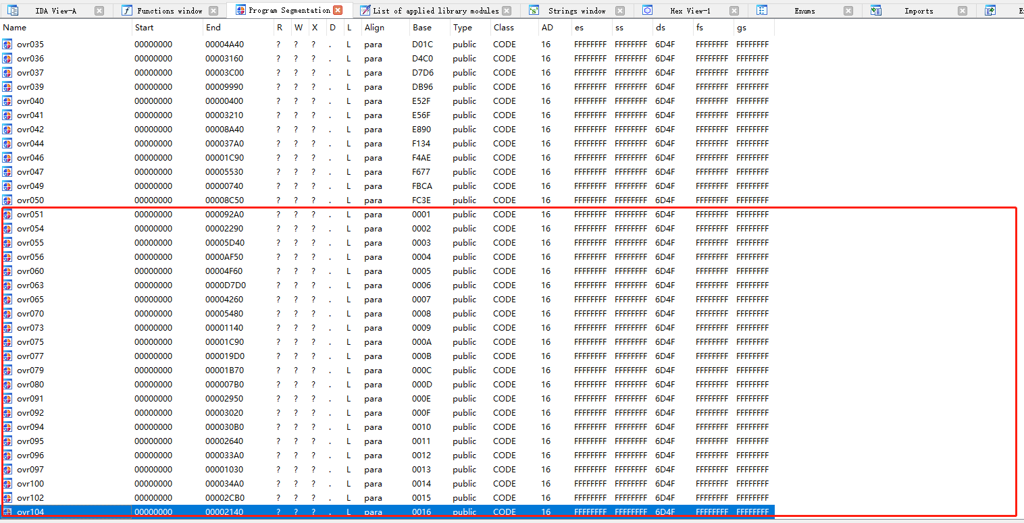The width and height of the screenshot is (1024, 523).
Task: Sort by the Name column header
Action: 66,28
